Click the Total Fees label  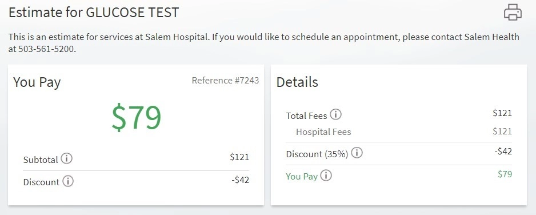point(307,116)
